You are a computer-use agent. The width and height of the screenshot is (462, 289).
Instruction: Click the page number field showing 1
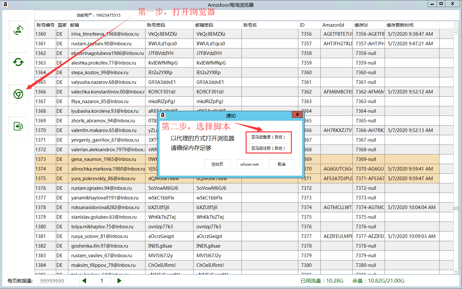[x=102, y=281]
